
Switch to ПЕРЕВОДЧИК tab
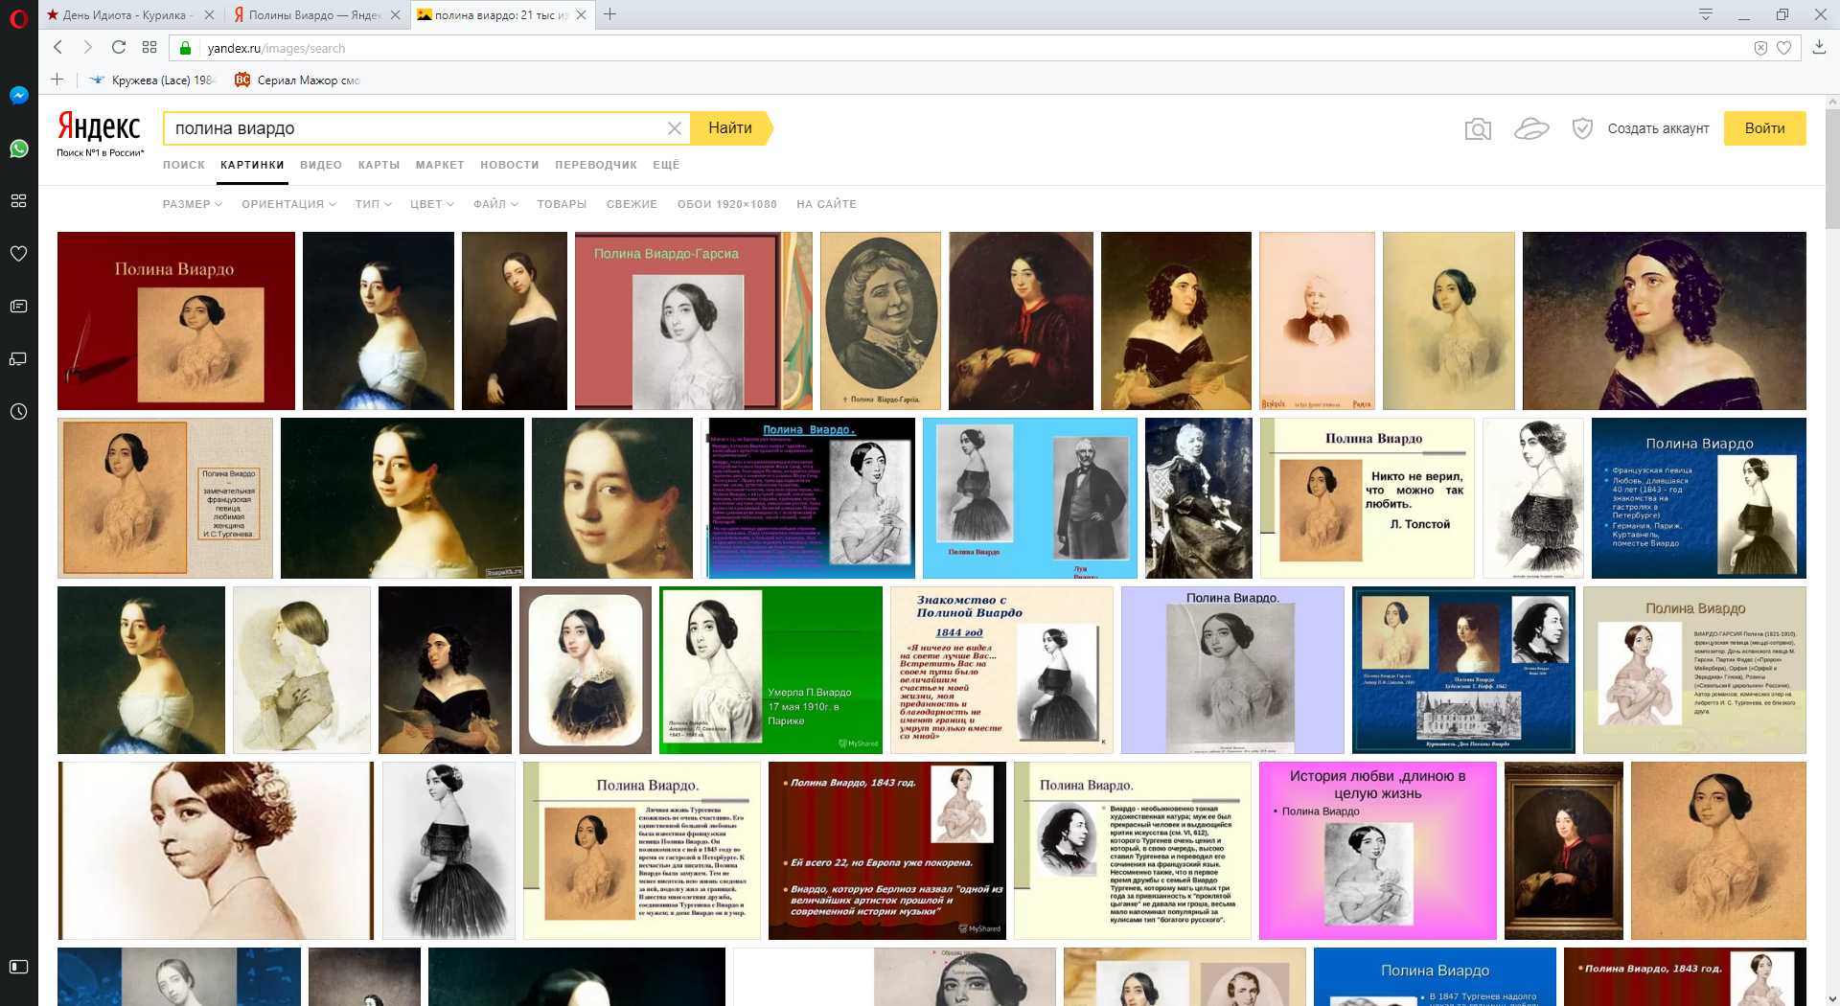(x=596, y=165)
